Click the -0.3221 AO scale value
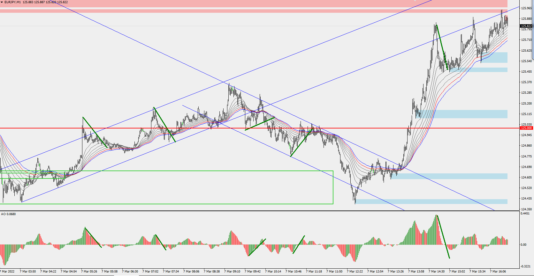Viewport: 534px width, 276px height. [525, 266]
